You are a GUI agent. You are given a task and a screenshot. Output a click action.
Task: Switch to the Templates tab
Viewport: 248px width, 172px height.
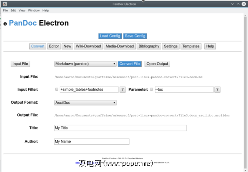[191, 46]
